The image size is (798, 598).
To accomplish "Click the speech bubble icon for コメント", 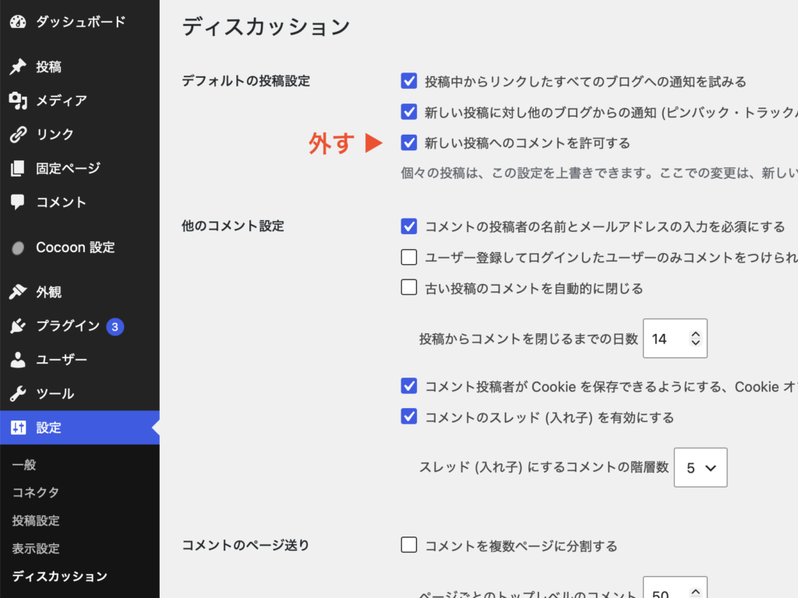I will tap(18, 202).
